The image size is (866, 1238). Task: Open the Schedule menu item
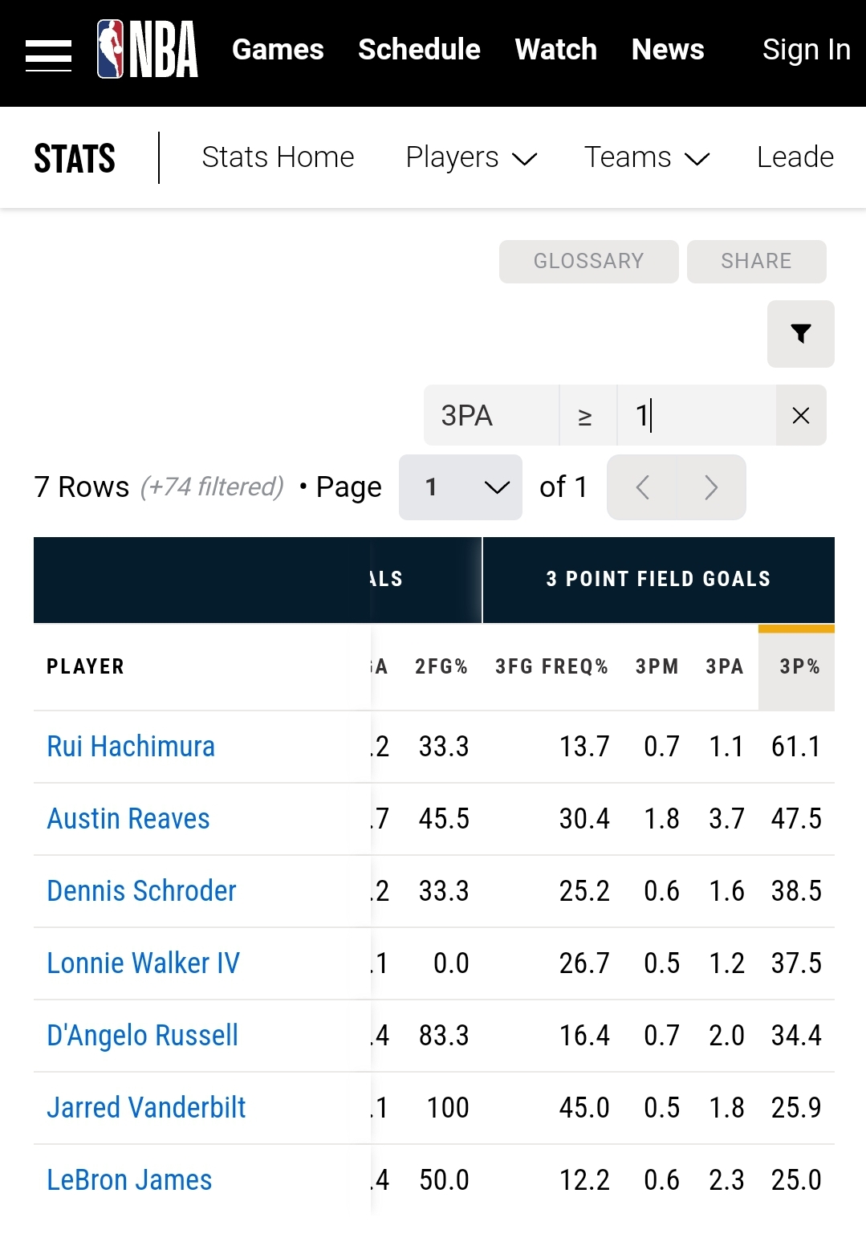(419, 50)
